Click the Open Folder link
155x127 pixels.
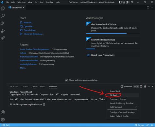[28, 30]
